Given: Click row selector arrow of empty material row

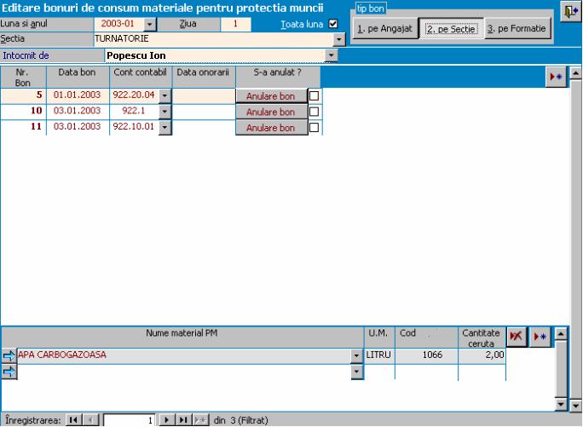Looking at the screenshot, I should [x=9, y=372].
